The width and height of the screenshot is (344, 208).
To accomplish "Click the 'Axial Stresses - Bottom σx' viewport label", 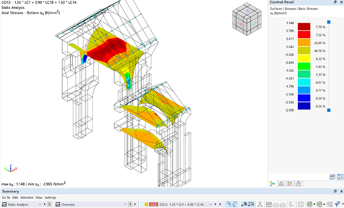I will tap(30, 13).
